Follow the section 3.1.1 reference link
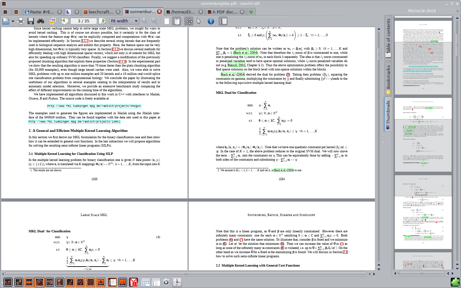Image resolution: width=461 pixels, height=288 pixels. pyautogui.click(x=85, y=41)
